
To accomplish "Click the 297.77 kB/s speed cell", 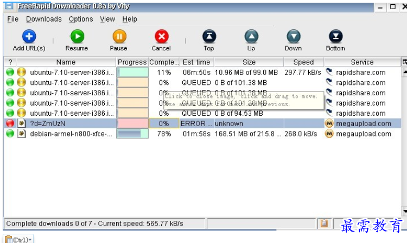I will 303,72.
